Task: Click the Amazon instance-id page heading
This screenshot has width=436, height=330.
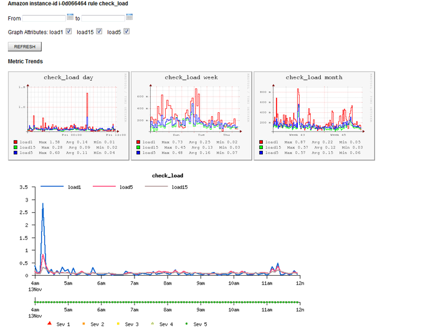Action: pos(68,4)
